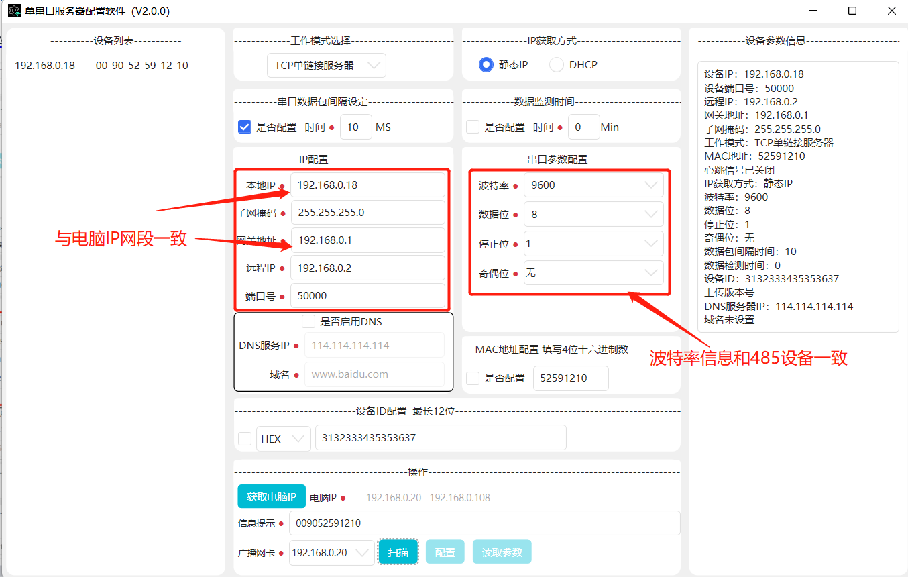Uncheck 是否配置 for 串口数据包间隔设定
This screenshot has width=908, height=577.
pos(245,127)
